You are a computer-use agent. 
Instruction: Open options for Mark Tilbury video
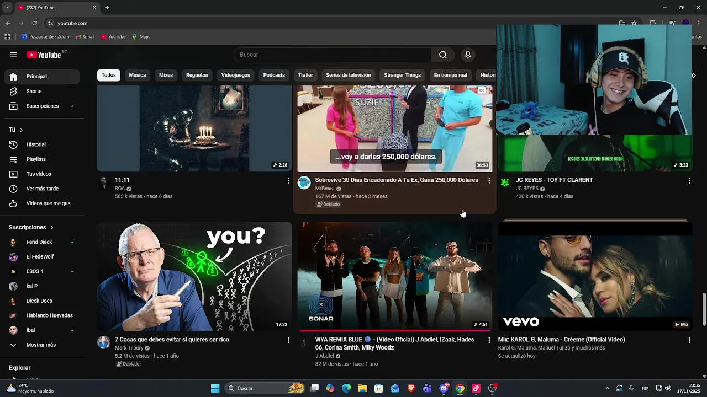coord(288,340)
